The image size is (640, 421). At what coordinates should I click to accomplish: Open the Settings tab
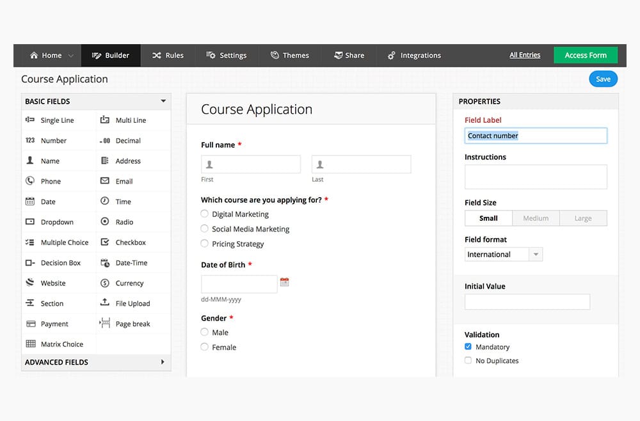[227, 56]
